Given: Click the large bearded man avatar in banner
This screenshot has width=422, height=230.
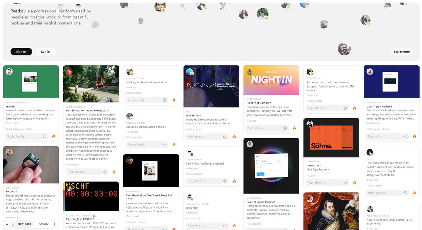Looking at the screenshot, I should [x=344, y=49].
